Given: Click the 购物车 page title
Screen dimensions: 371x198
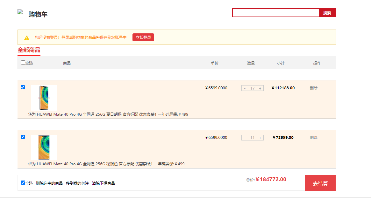Looking at the screenshot, I should [x=38, y=14].
